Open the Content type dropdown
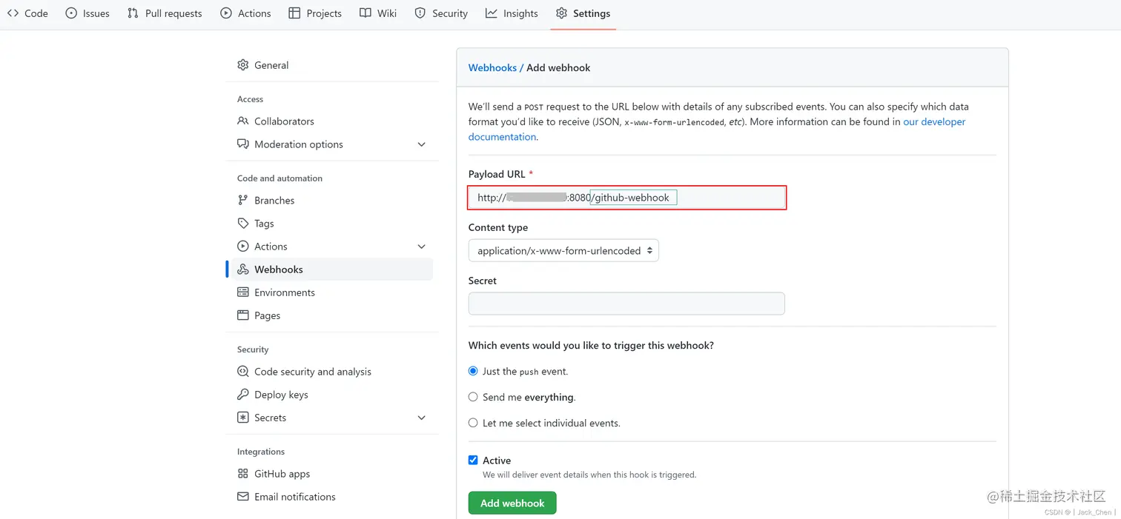 point(563,251)
